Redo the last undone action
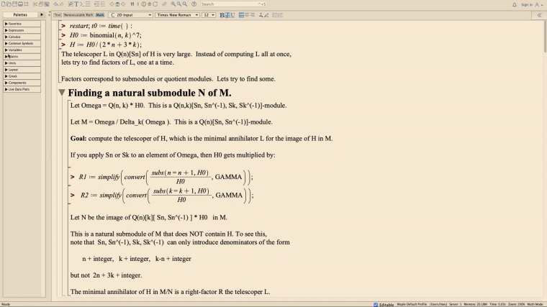 [x=62, y=4]
